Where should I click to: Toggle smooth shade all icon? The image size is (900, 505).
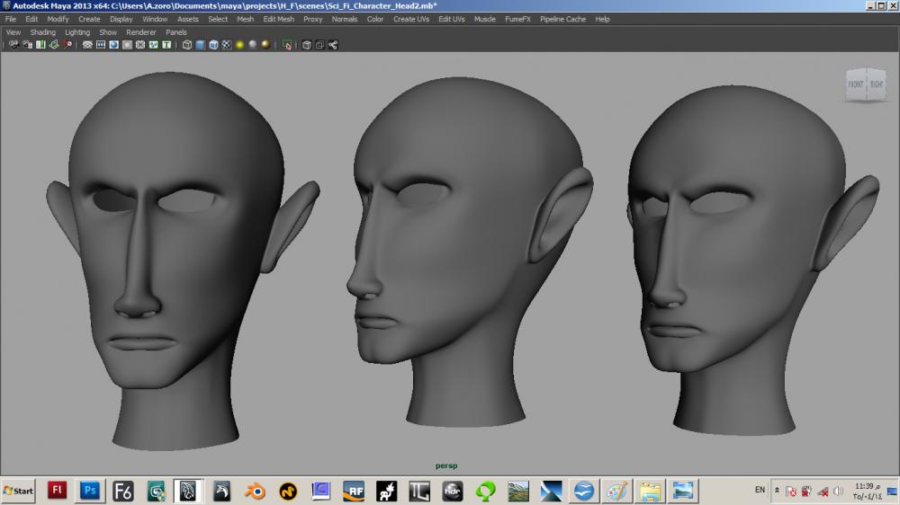coord(200,44)
